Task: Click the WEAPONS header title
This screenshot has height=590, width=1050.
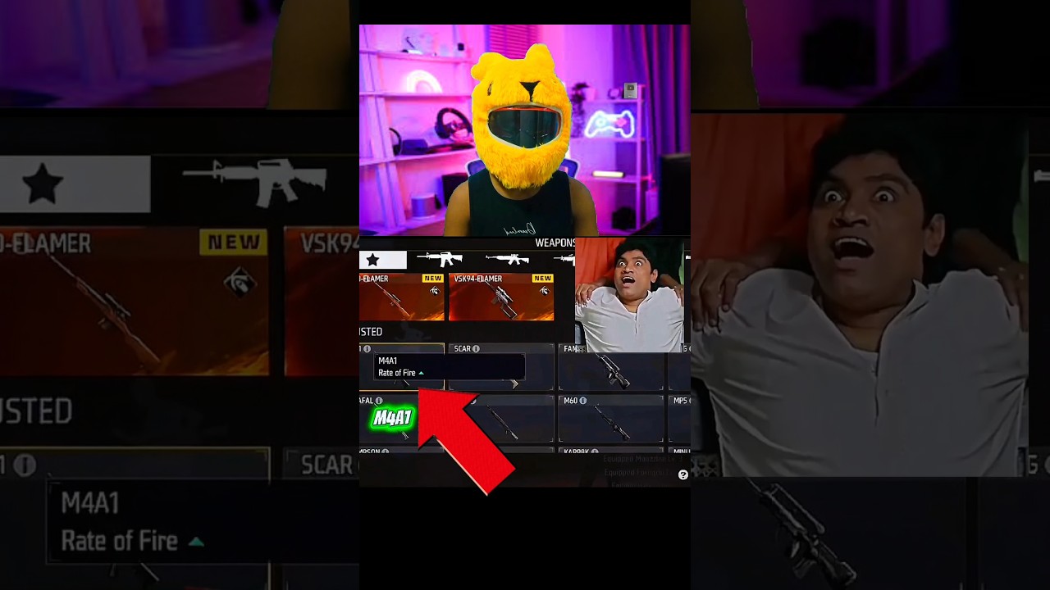Action: (x=555, y=243)
